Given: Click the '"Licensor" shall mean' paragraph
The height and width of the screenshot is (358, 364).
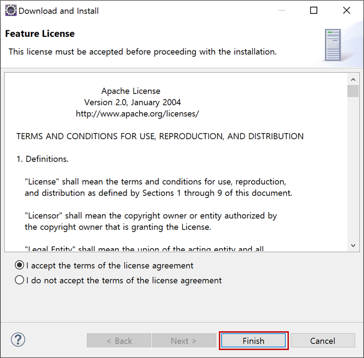Looking at the screenshot, I should pyautogui.click(x=151, y=221).
